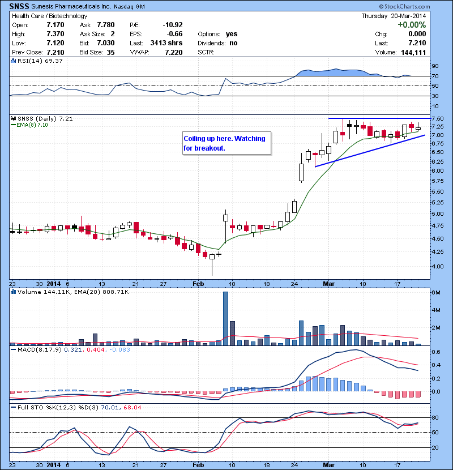Click the Options yes entry
This screenshot has height=470, width=453.
pos(217,34)
